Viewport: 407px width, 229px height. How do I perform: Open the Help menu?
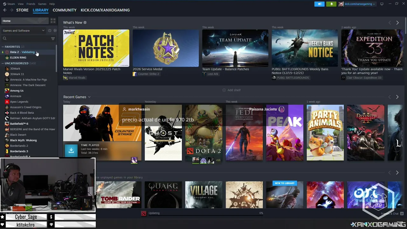click(x=52, y=4)
